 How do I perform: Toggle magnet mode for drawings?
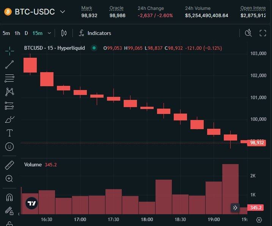point(9,198)
